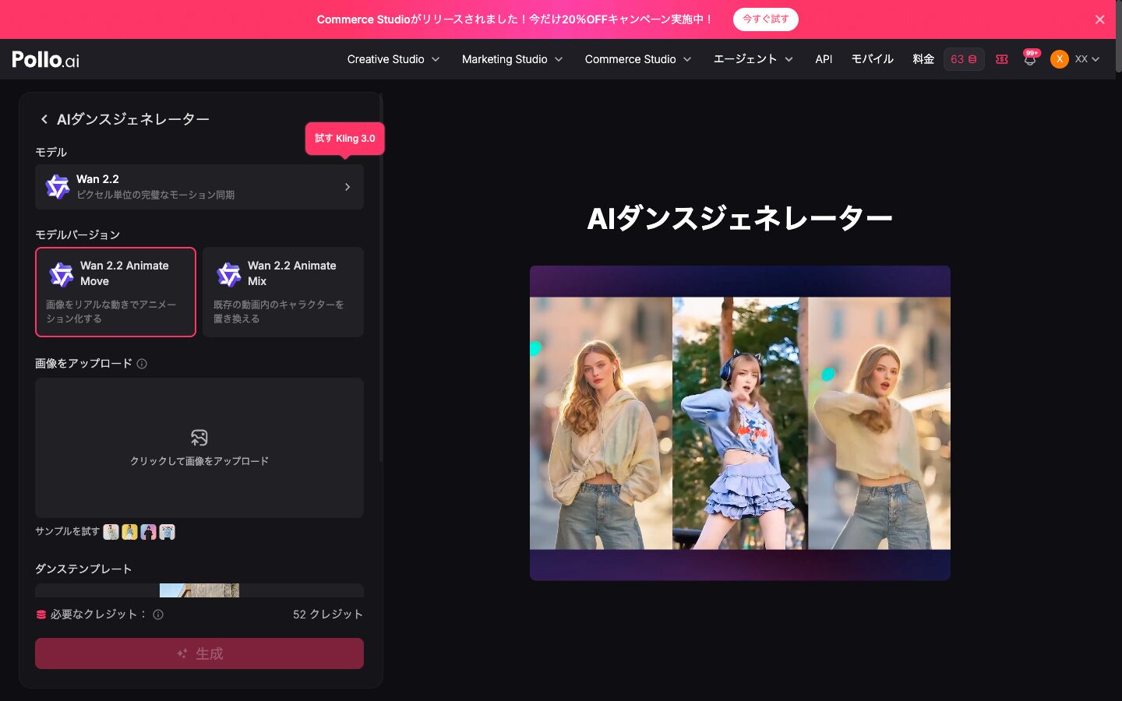Viewport: 1122px width, 701px height.
Task: Click the 今すぐ試す banner button
Action: [765, 19]
